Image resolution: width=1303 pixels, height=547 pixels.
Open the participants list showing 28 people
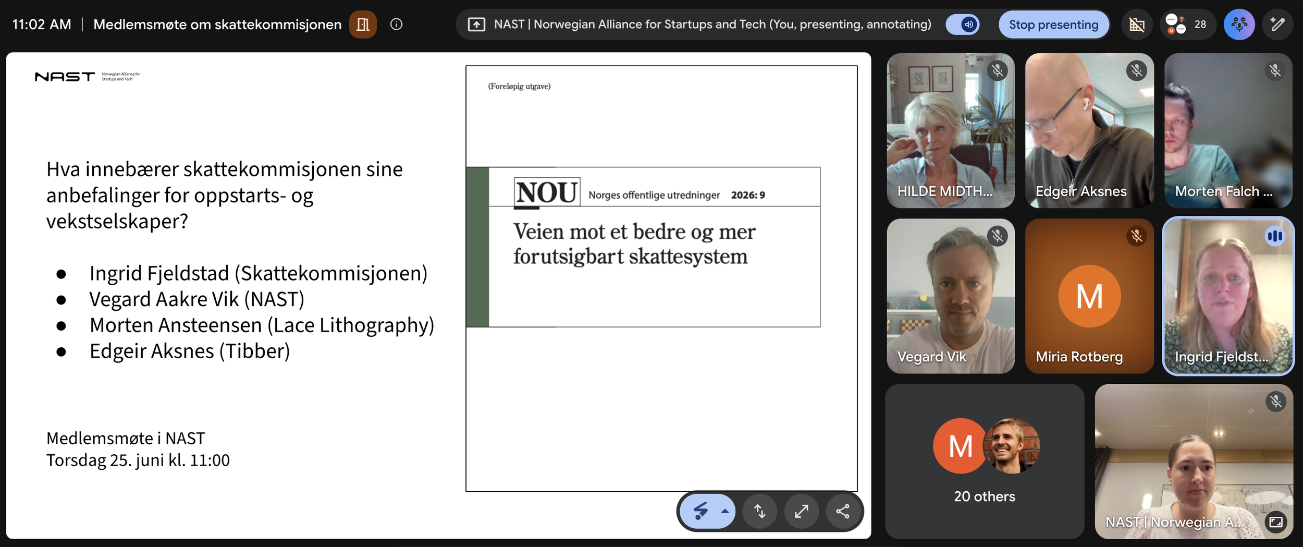click(x=1187, y=25)
